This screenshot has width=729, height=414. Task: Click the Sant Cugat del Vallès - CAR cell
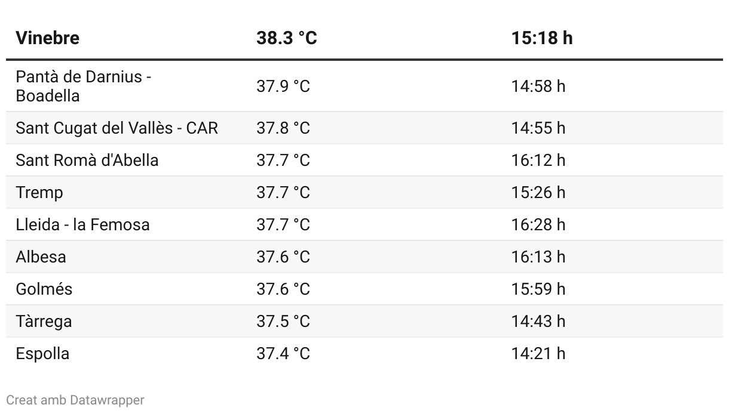point(117,128)
